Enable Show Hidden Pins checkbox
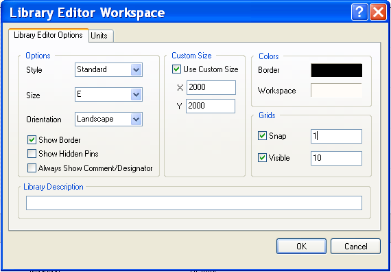391x272 pixels. point(32,154)
